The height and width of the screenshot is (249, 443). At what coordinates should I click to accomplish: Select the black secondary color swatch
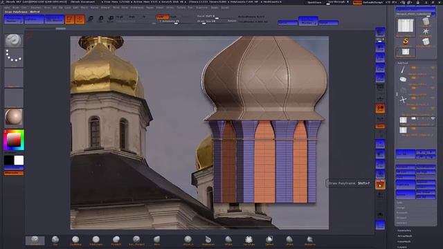(9, 160)
